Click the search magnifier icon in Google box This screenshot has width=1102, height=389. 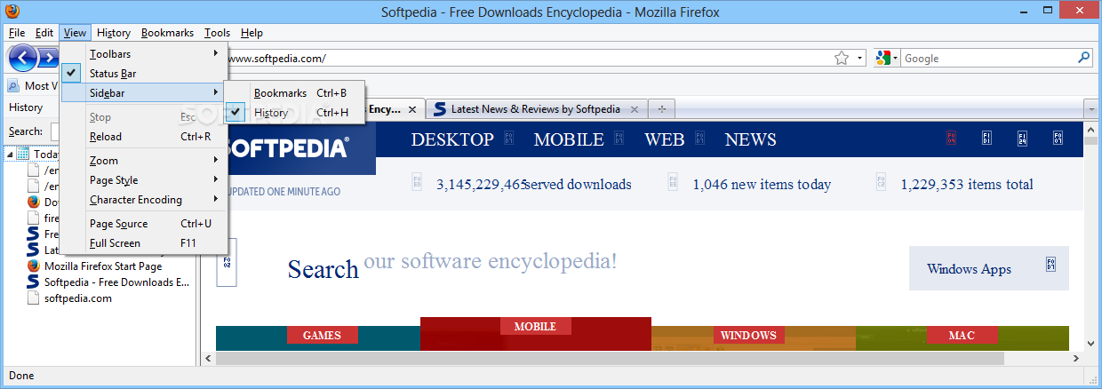(1084, 58)
